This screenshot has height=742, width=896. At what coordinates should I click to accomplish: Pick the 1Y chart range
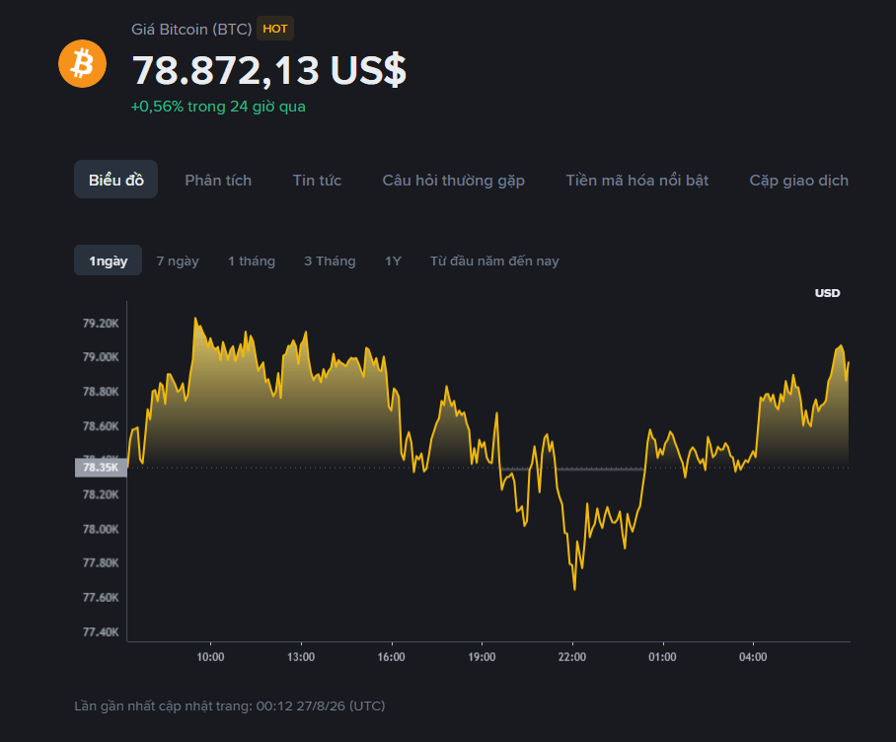pos(393,261)
